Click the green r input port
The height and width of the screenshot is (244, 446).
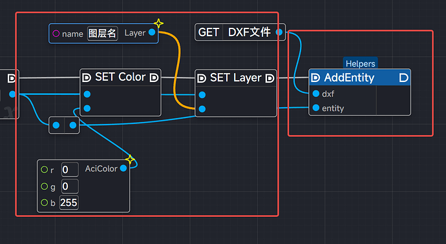(x=45, y=170)
